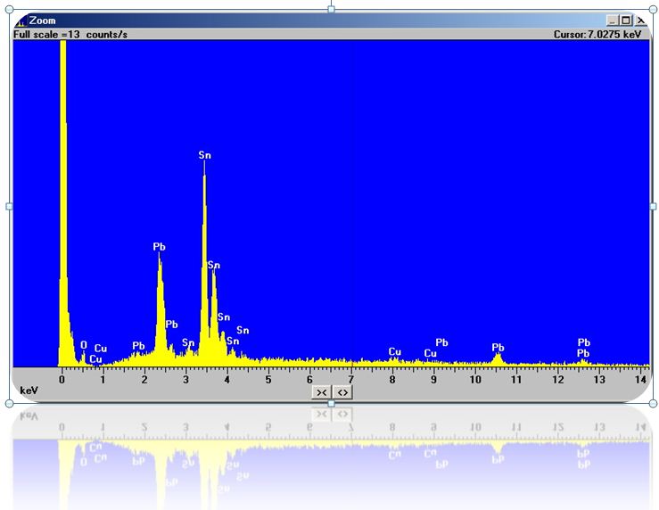Click the Zoom window title bar icon
659x510 pixels.
pyautogui.click(x=21, y=21)
